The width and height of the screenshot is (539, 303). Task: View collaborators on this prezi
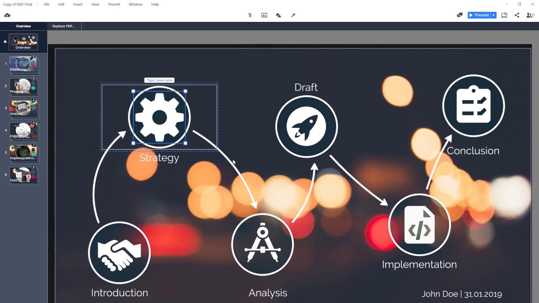(x=530, y=15)
